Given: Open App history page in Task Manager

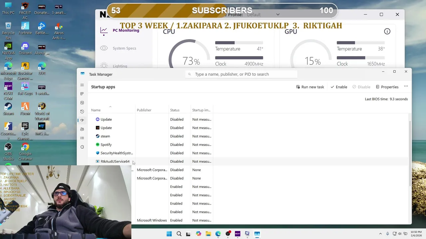Looking at the screenshot, I should 82,112.
